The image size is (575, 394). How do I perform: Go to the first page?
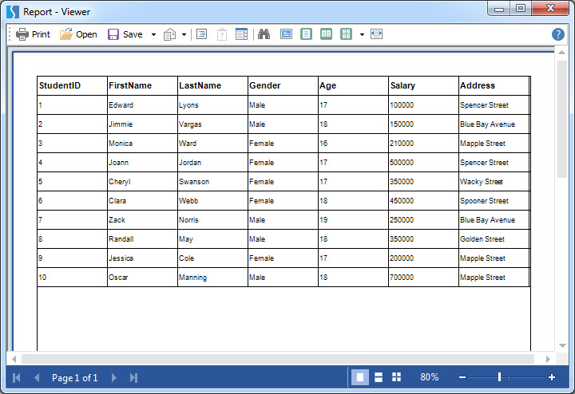tap(17, 377)
